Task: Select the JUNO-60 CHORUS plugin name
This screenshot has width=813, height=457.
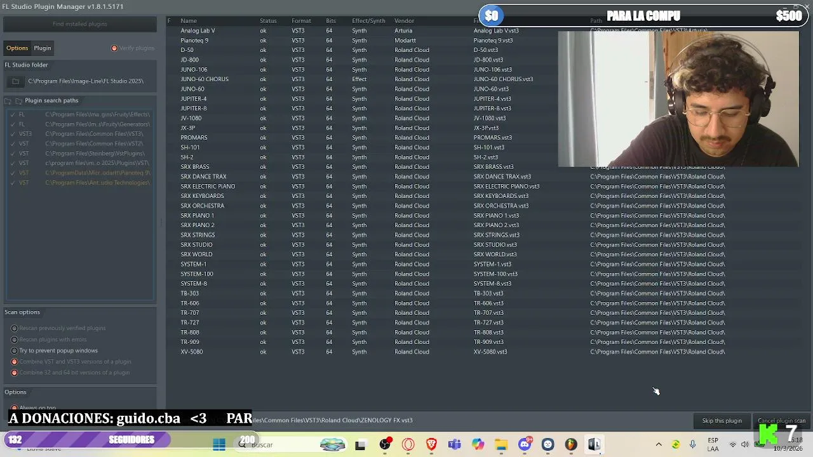Action: 205,79
